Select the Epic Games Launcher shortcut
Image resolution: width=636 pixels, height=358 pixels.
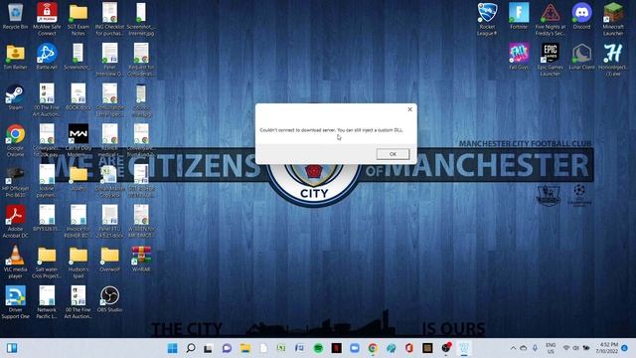(x=550, y=60)
